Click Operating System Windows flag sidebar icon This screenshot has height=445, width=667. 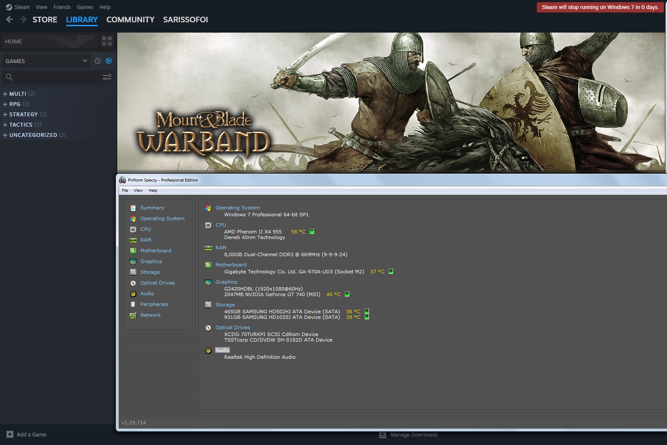(x=133, y=218)
